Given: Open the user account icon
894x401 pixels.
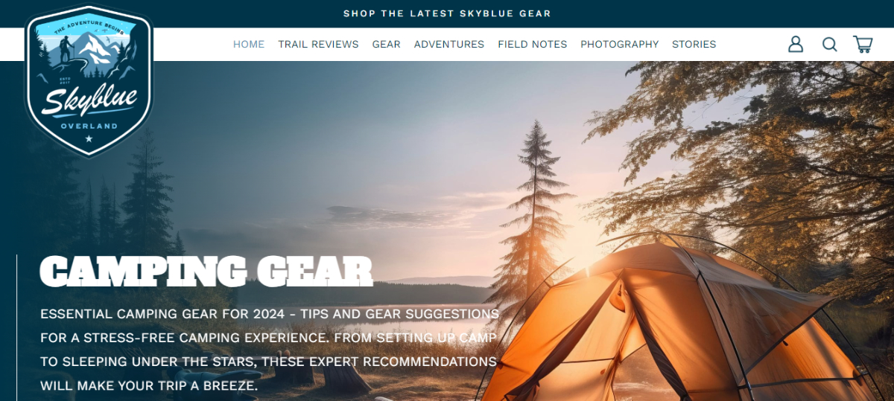Looking at the screenshot, I should click(796, 45).
